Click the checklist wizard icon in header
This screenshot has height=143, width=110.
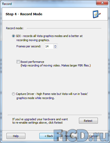pyautogui.click(x=97, y=14)
